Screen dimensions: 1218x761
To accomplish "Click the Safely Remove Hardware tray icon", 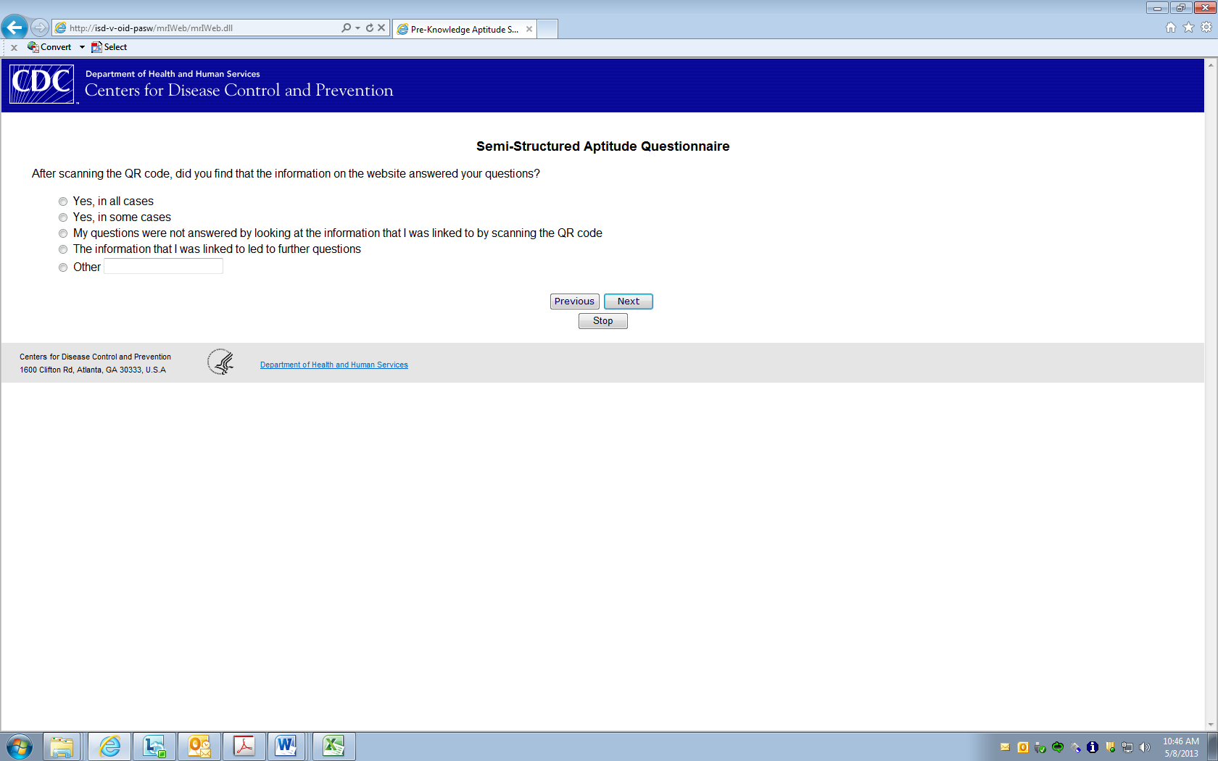I will [1040, 747].
